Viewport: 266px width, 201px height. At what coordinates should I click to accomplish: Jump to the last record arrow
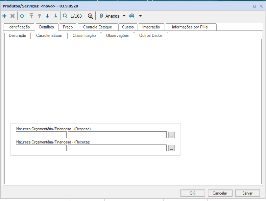[x=56, y=16]
